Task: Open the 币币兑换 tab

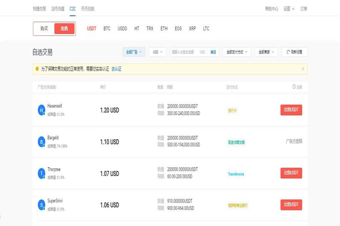Action: pos(87,9)
